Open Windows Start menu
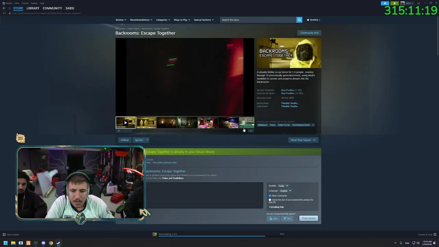 [x=5, y=243]
